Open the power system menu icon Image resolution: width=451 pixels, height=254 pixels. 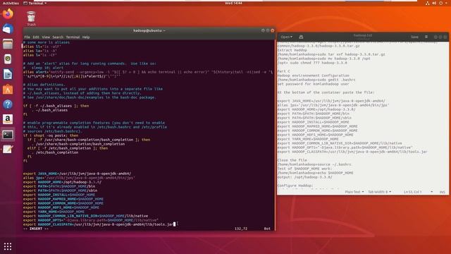tap(441, 3)
